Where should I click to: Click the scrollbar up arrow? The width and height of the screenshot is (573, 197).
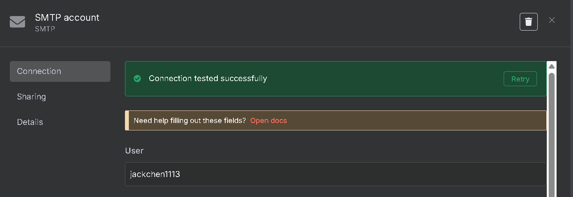551,67
